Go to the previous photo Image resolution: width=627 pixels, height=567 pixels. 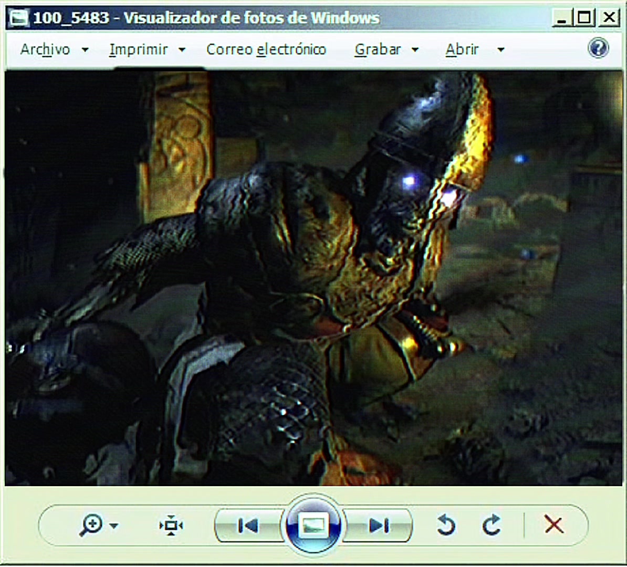248,526
